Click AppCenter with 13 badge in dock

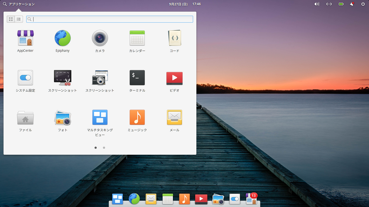coord(251,199)
